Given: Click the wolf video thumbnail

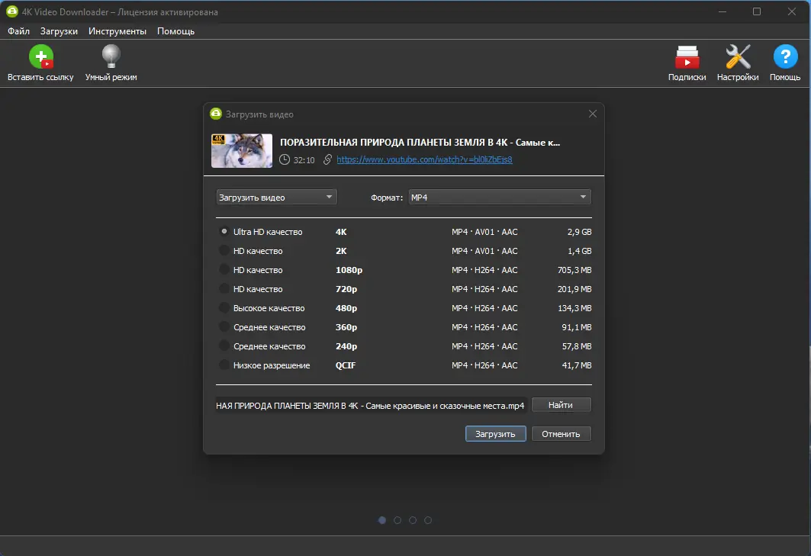Looking at the screenshot, I should pos(242,150).
